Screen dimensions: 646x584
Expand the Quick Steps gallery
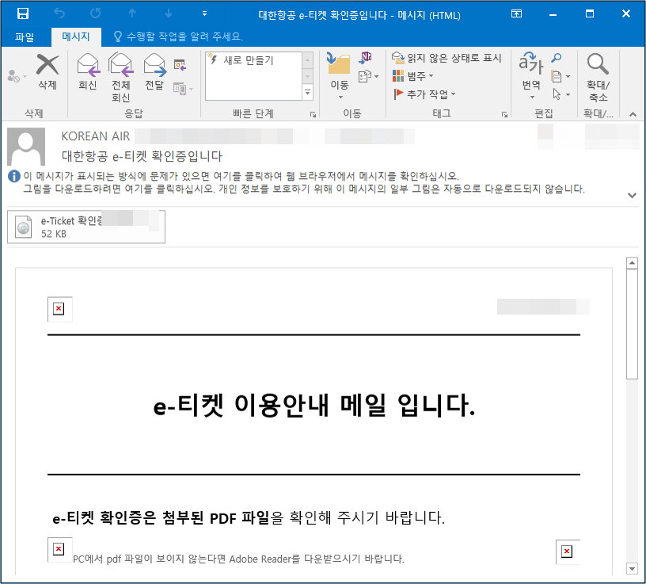(308, 93)
